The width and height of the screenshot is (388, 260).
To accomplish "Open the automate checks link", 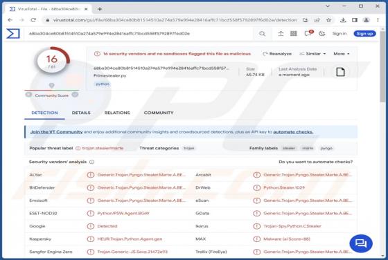I will (x=293, y=132).
